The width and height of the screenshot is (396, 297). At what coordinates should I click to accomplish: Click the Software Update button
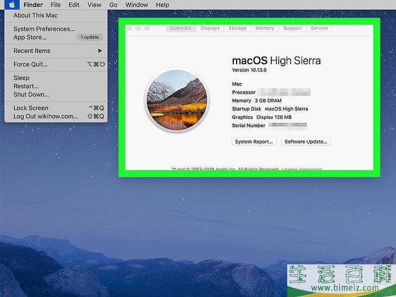click(x=306, y=141)
